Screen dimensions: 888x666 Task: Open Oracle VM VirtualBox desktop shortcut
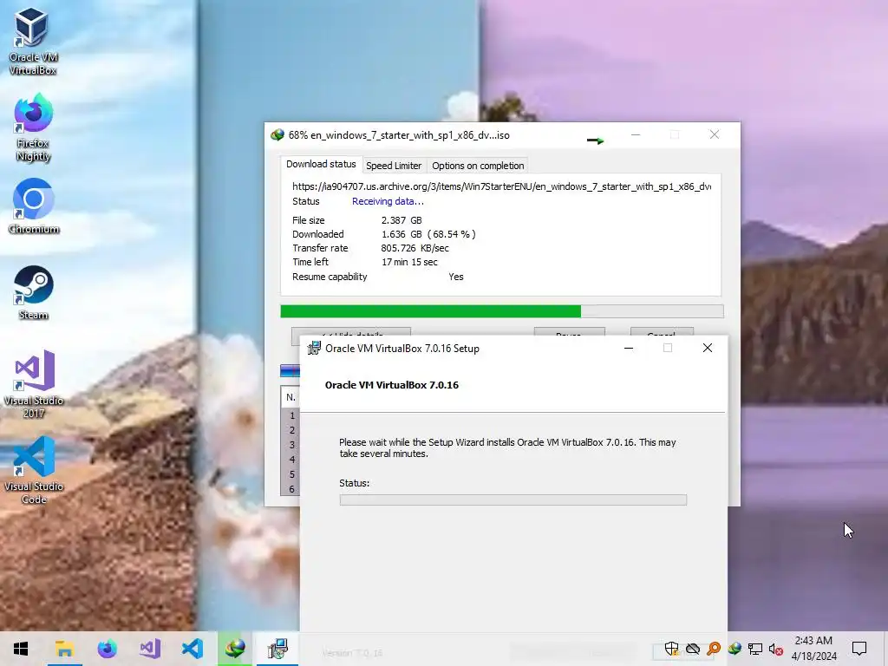[x=33, y=41]
